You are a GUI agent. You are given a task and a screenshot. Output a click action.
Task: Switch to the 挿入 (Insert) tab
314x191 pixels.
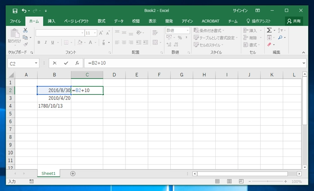[x=52, y=21]
